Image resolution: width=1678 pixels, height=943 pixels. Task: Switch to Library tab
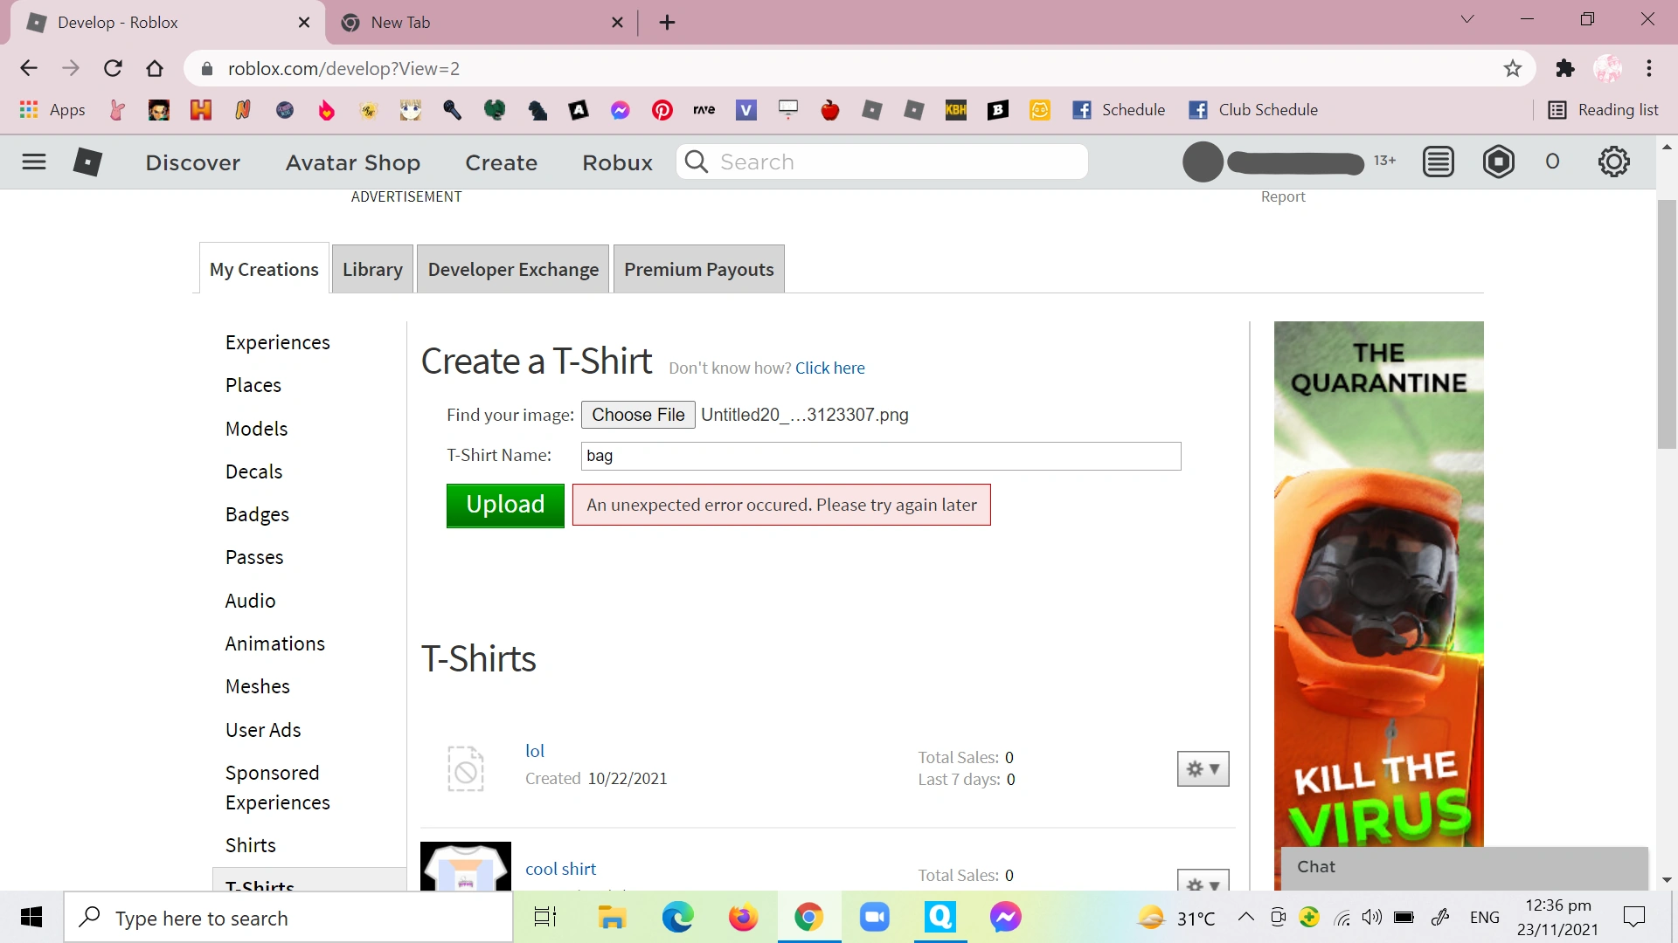[x=372, y=269]
